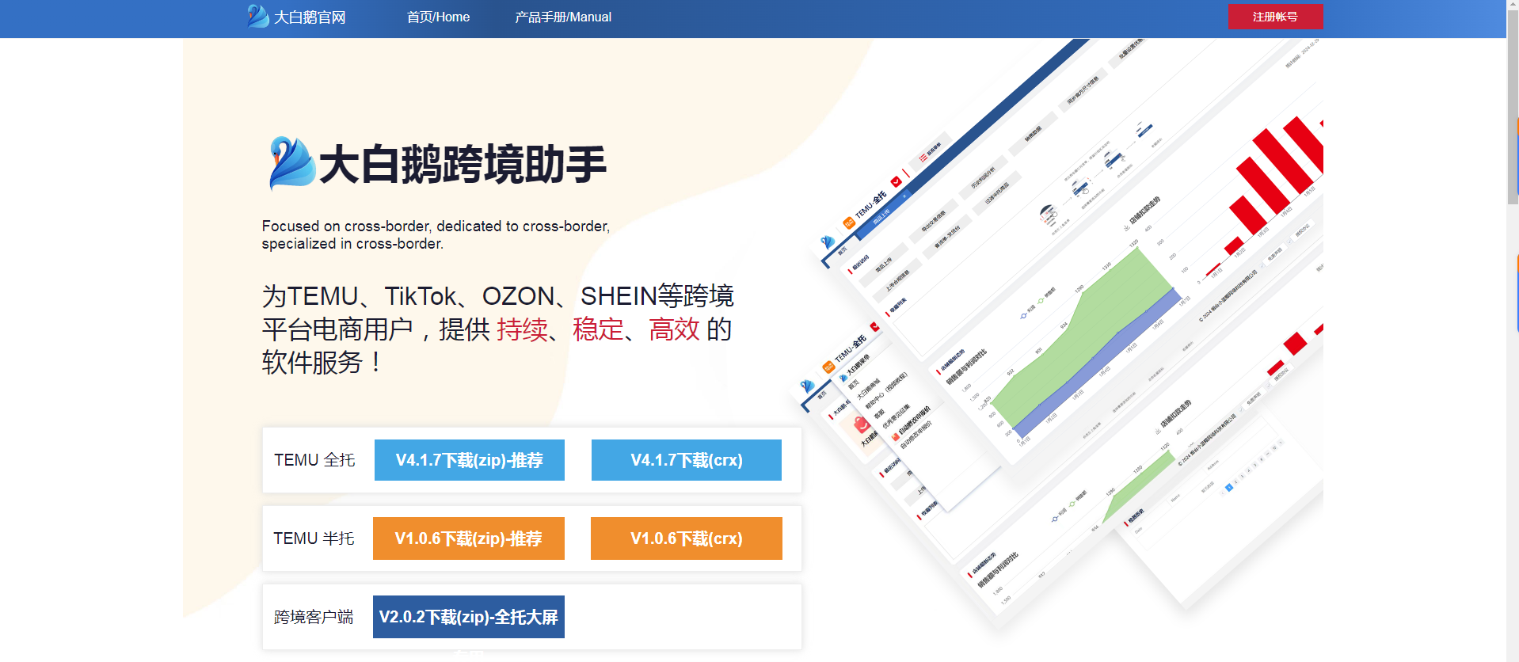Open 产品手册/Manual menu item
1519x662 pixels.
[x=563, y=17]
